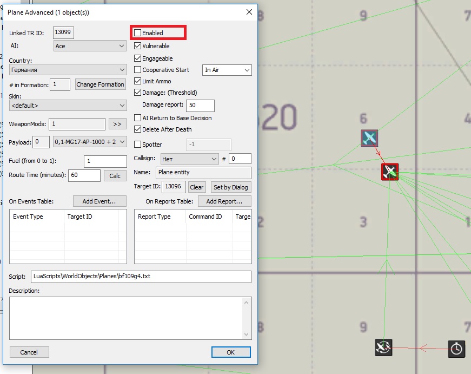Select the cyan plane icon on map
This screenshot has height=374, width=471.
(369, 139)
